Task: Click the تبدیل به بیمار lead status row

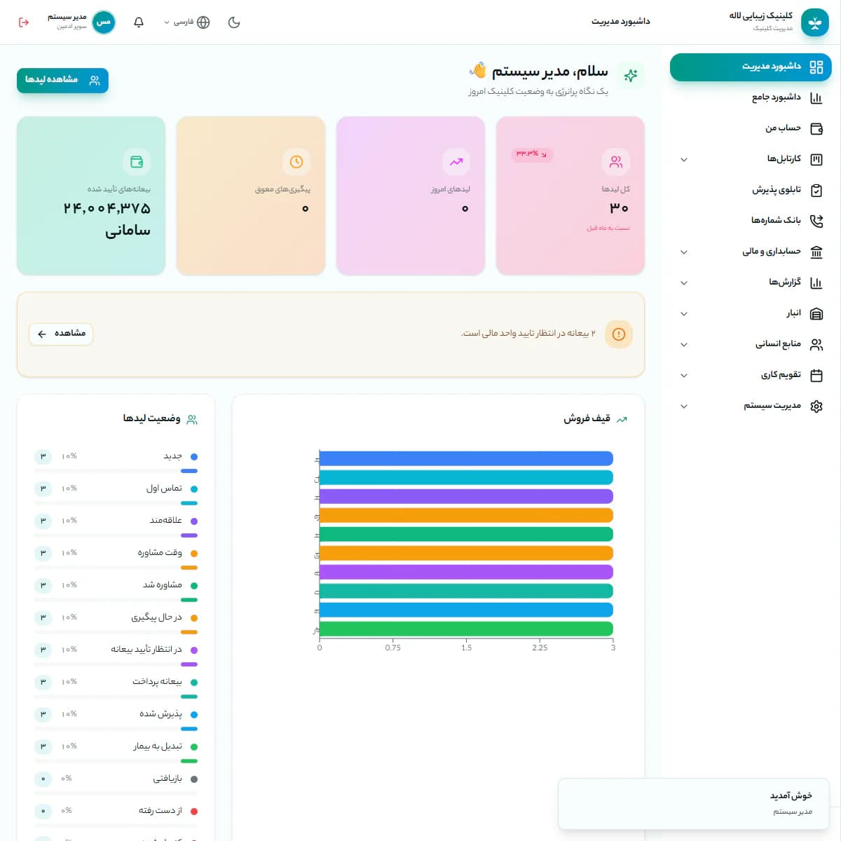Action: pos(116,752)
